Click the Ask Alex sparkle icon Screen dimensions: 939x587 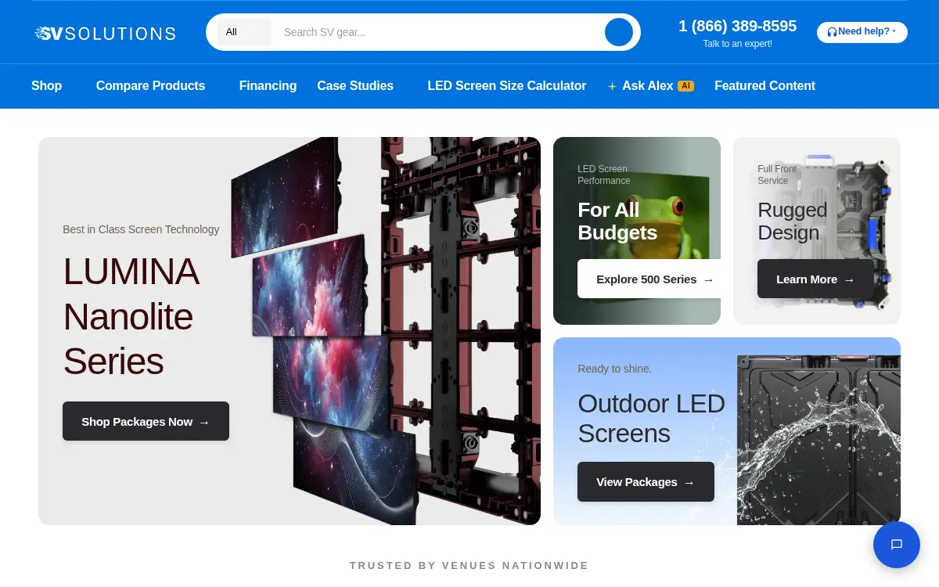pyautogui.click(x=612, y=86)
